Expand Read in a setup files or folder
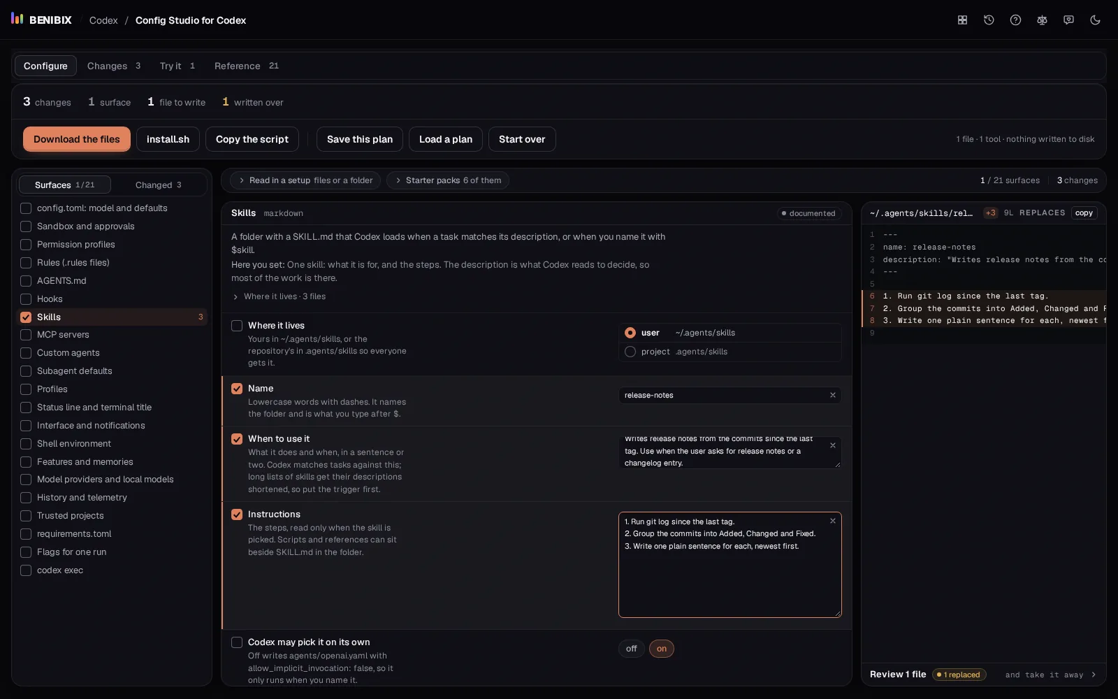Image resolution: width=1118 pixels, height=699 pixels. pos(305,180)
